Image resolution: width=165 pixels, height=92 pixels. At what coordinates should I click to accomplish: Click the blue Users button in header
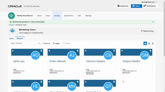(x=136, y=6)
